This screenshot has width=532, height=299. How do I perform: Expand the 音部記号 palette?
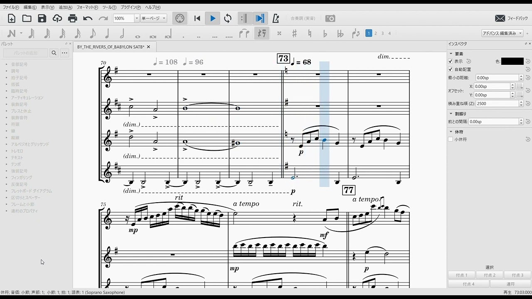[19, 64]
